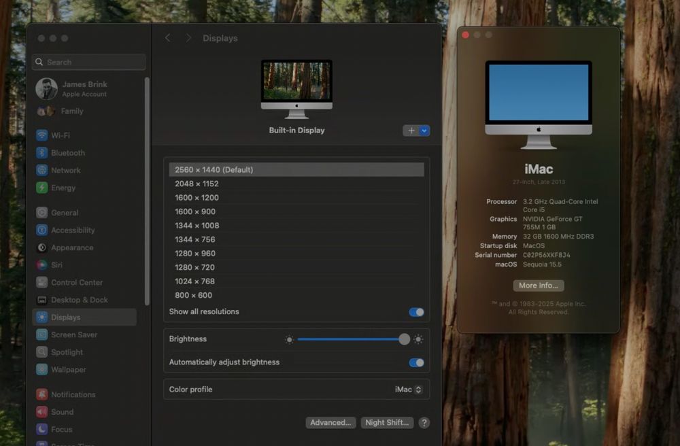Choose 1600 × 1200 resolution

point(296,198)
